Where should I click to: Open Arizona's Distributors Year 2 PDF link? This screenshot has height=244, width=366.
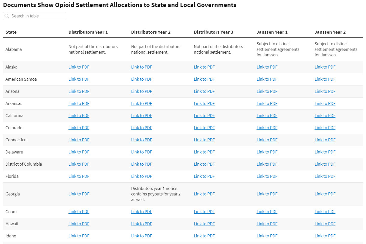click(x=142, y=91)
